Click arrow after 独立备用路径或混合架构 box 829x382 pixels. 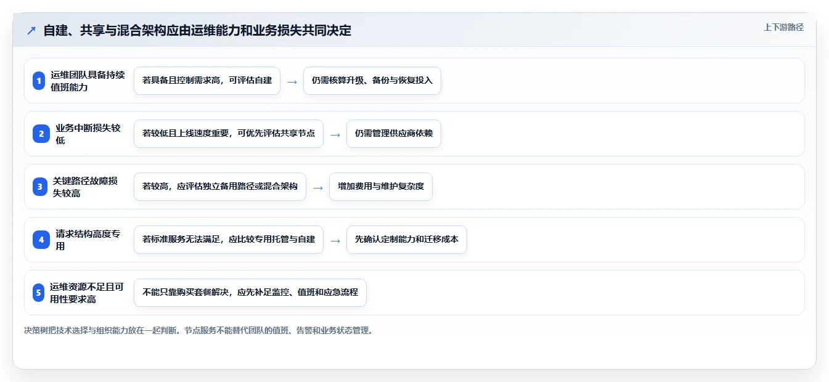click(318, 187)
